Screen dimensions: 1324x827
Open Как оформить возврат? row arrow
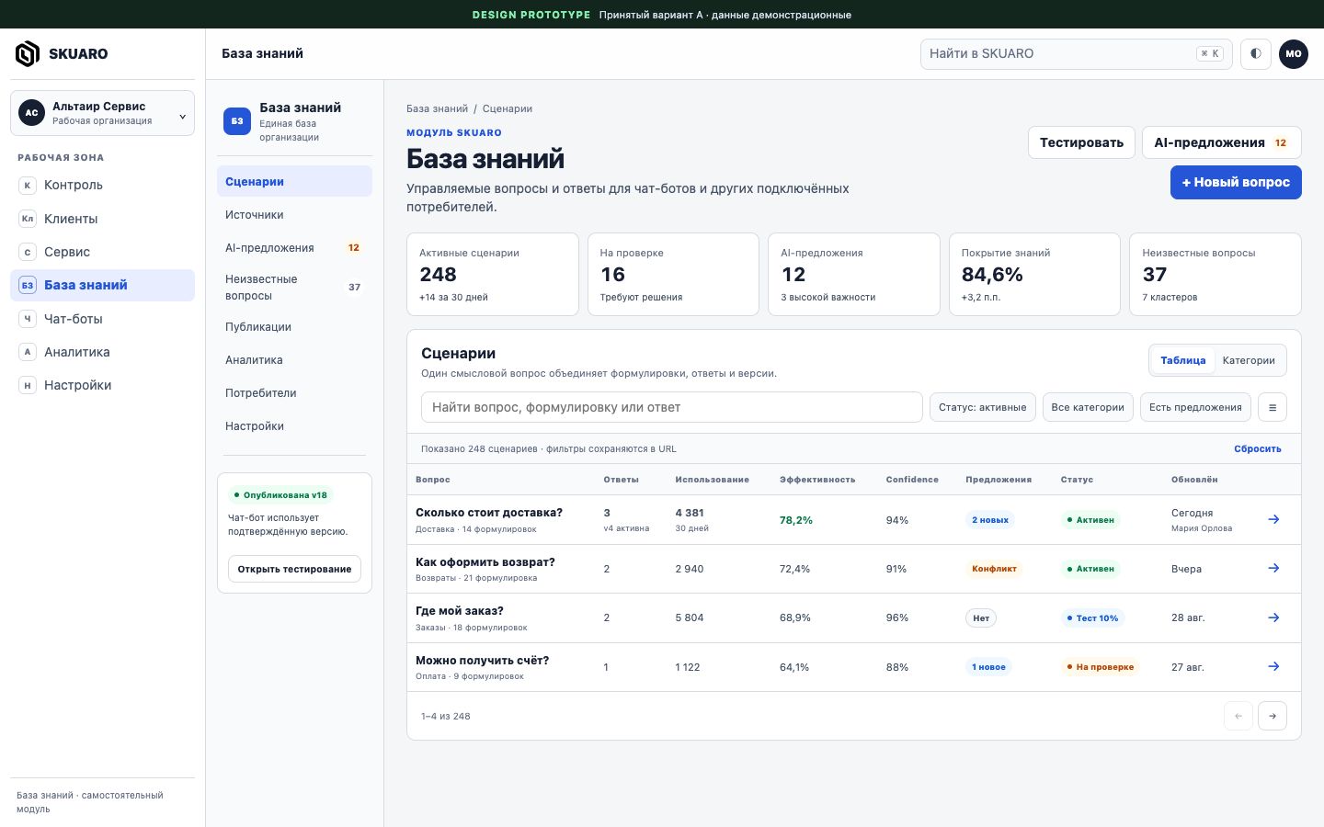click(x=1273, y=569)
